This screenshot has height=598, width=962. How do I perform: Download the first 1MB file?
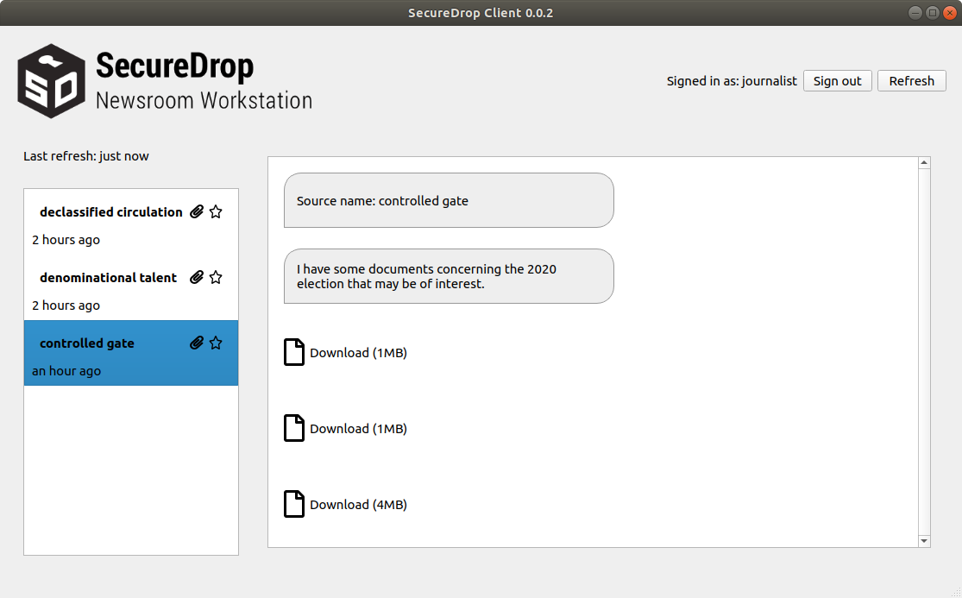coord(358,353)
